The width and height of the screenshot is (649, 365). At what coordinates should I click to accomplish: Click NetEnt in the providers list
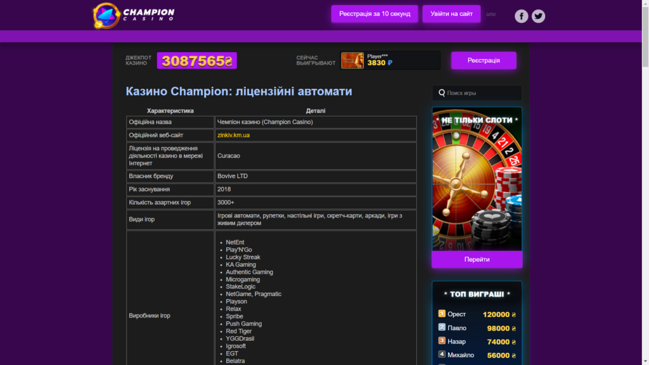tap(235, 243)
